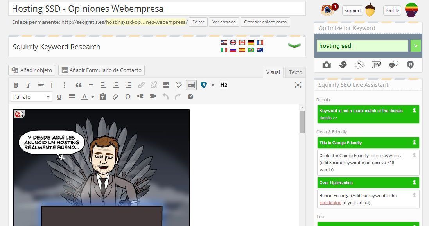
Task: Open the camera images search icon
Action: coord(327,65)
